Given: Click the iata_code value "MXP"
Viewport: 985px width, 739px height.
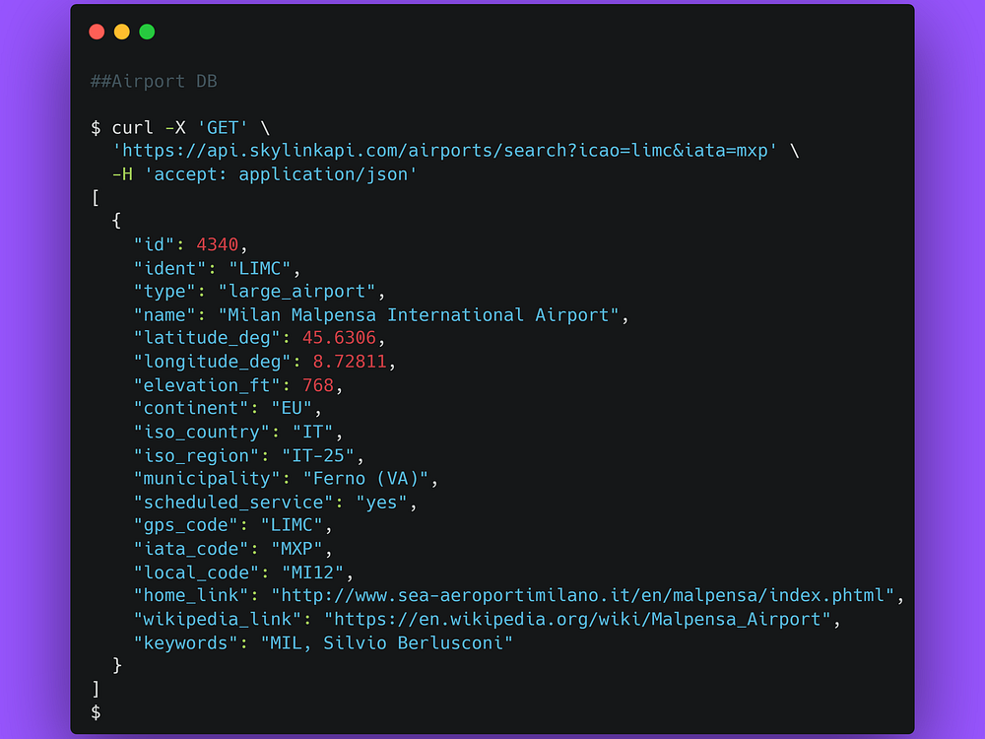Looking at the screenshot, I should click(296, 549).
